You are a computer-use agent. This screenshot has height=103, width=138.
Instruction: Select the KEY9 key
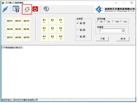click(x=26, y=38)
